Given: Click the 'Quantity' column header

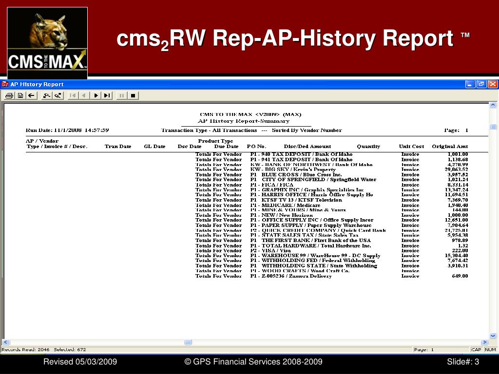Looking at the screenshot, I should point(368,146).
